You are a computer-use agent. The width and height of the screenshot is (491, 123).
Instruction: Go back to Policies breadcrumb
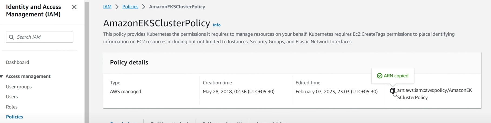130,7
